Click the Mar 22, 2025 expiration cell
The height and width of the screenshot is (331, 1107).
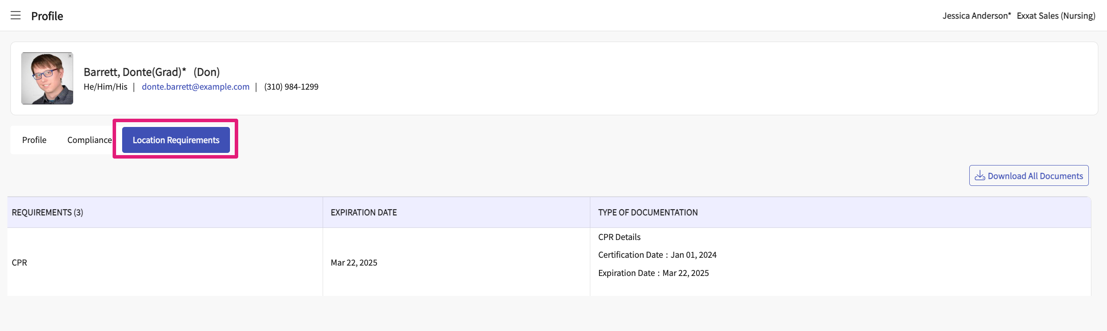354,263
